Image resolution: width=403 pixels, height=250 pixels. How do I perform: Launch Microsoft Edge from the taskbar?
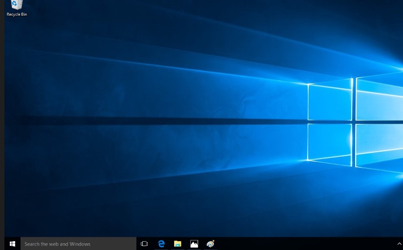161,244
